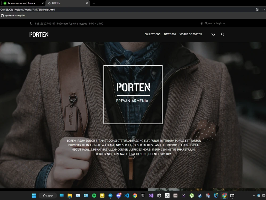266x200 pixels.
Task: Open WebStorm from taskbar
Action: pos(216,195)
